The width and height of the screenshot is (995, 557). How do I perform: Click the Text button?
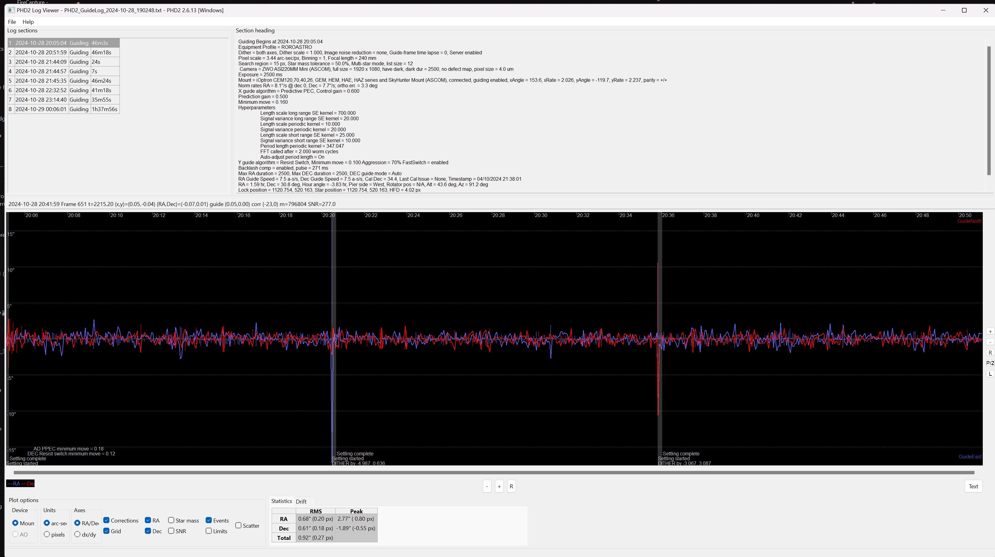click(973, 486)
